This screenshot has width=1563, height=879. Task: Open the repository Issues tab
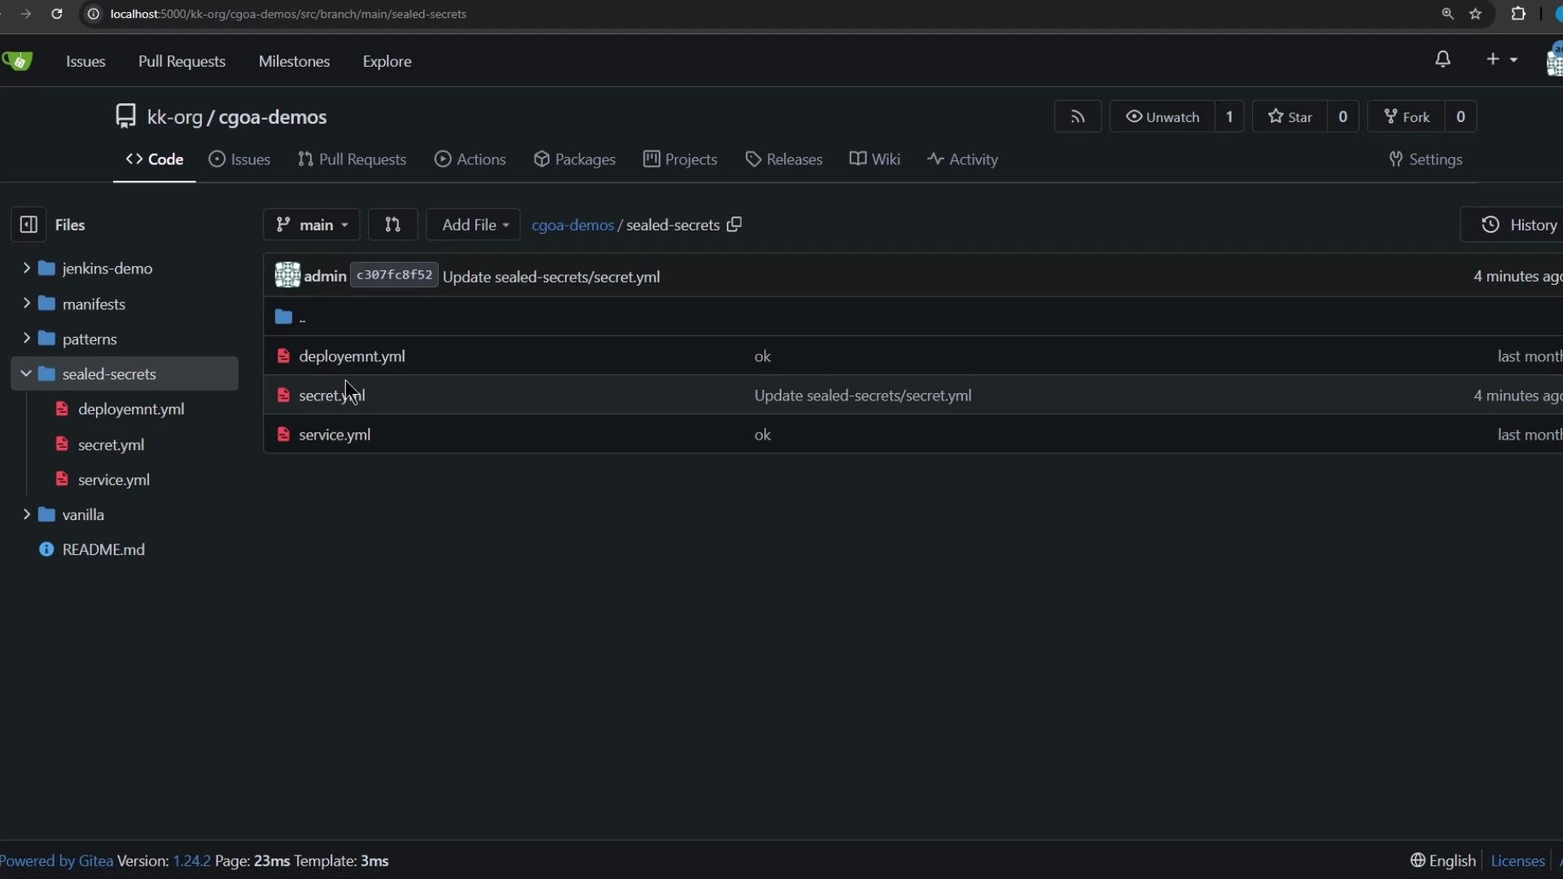pos(240,160)
